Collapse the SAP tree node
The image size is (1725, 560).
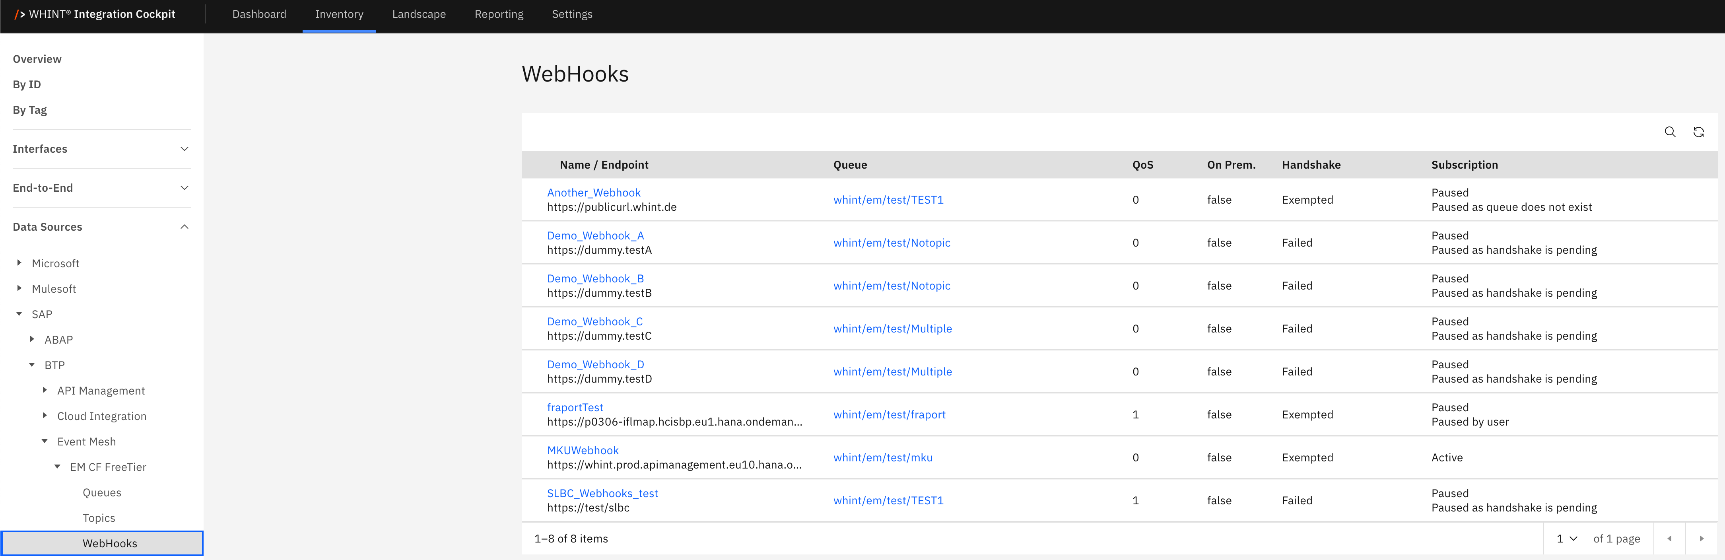(x=19, y=313)
